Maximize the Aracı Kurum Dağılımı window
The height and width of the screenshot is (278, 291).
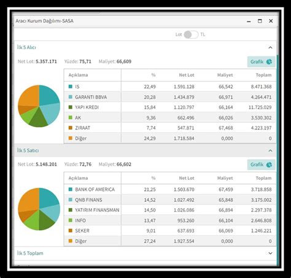(260, 21)
